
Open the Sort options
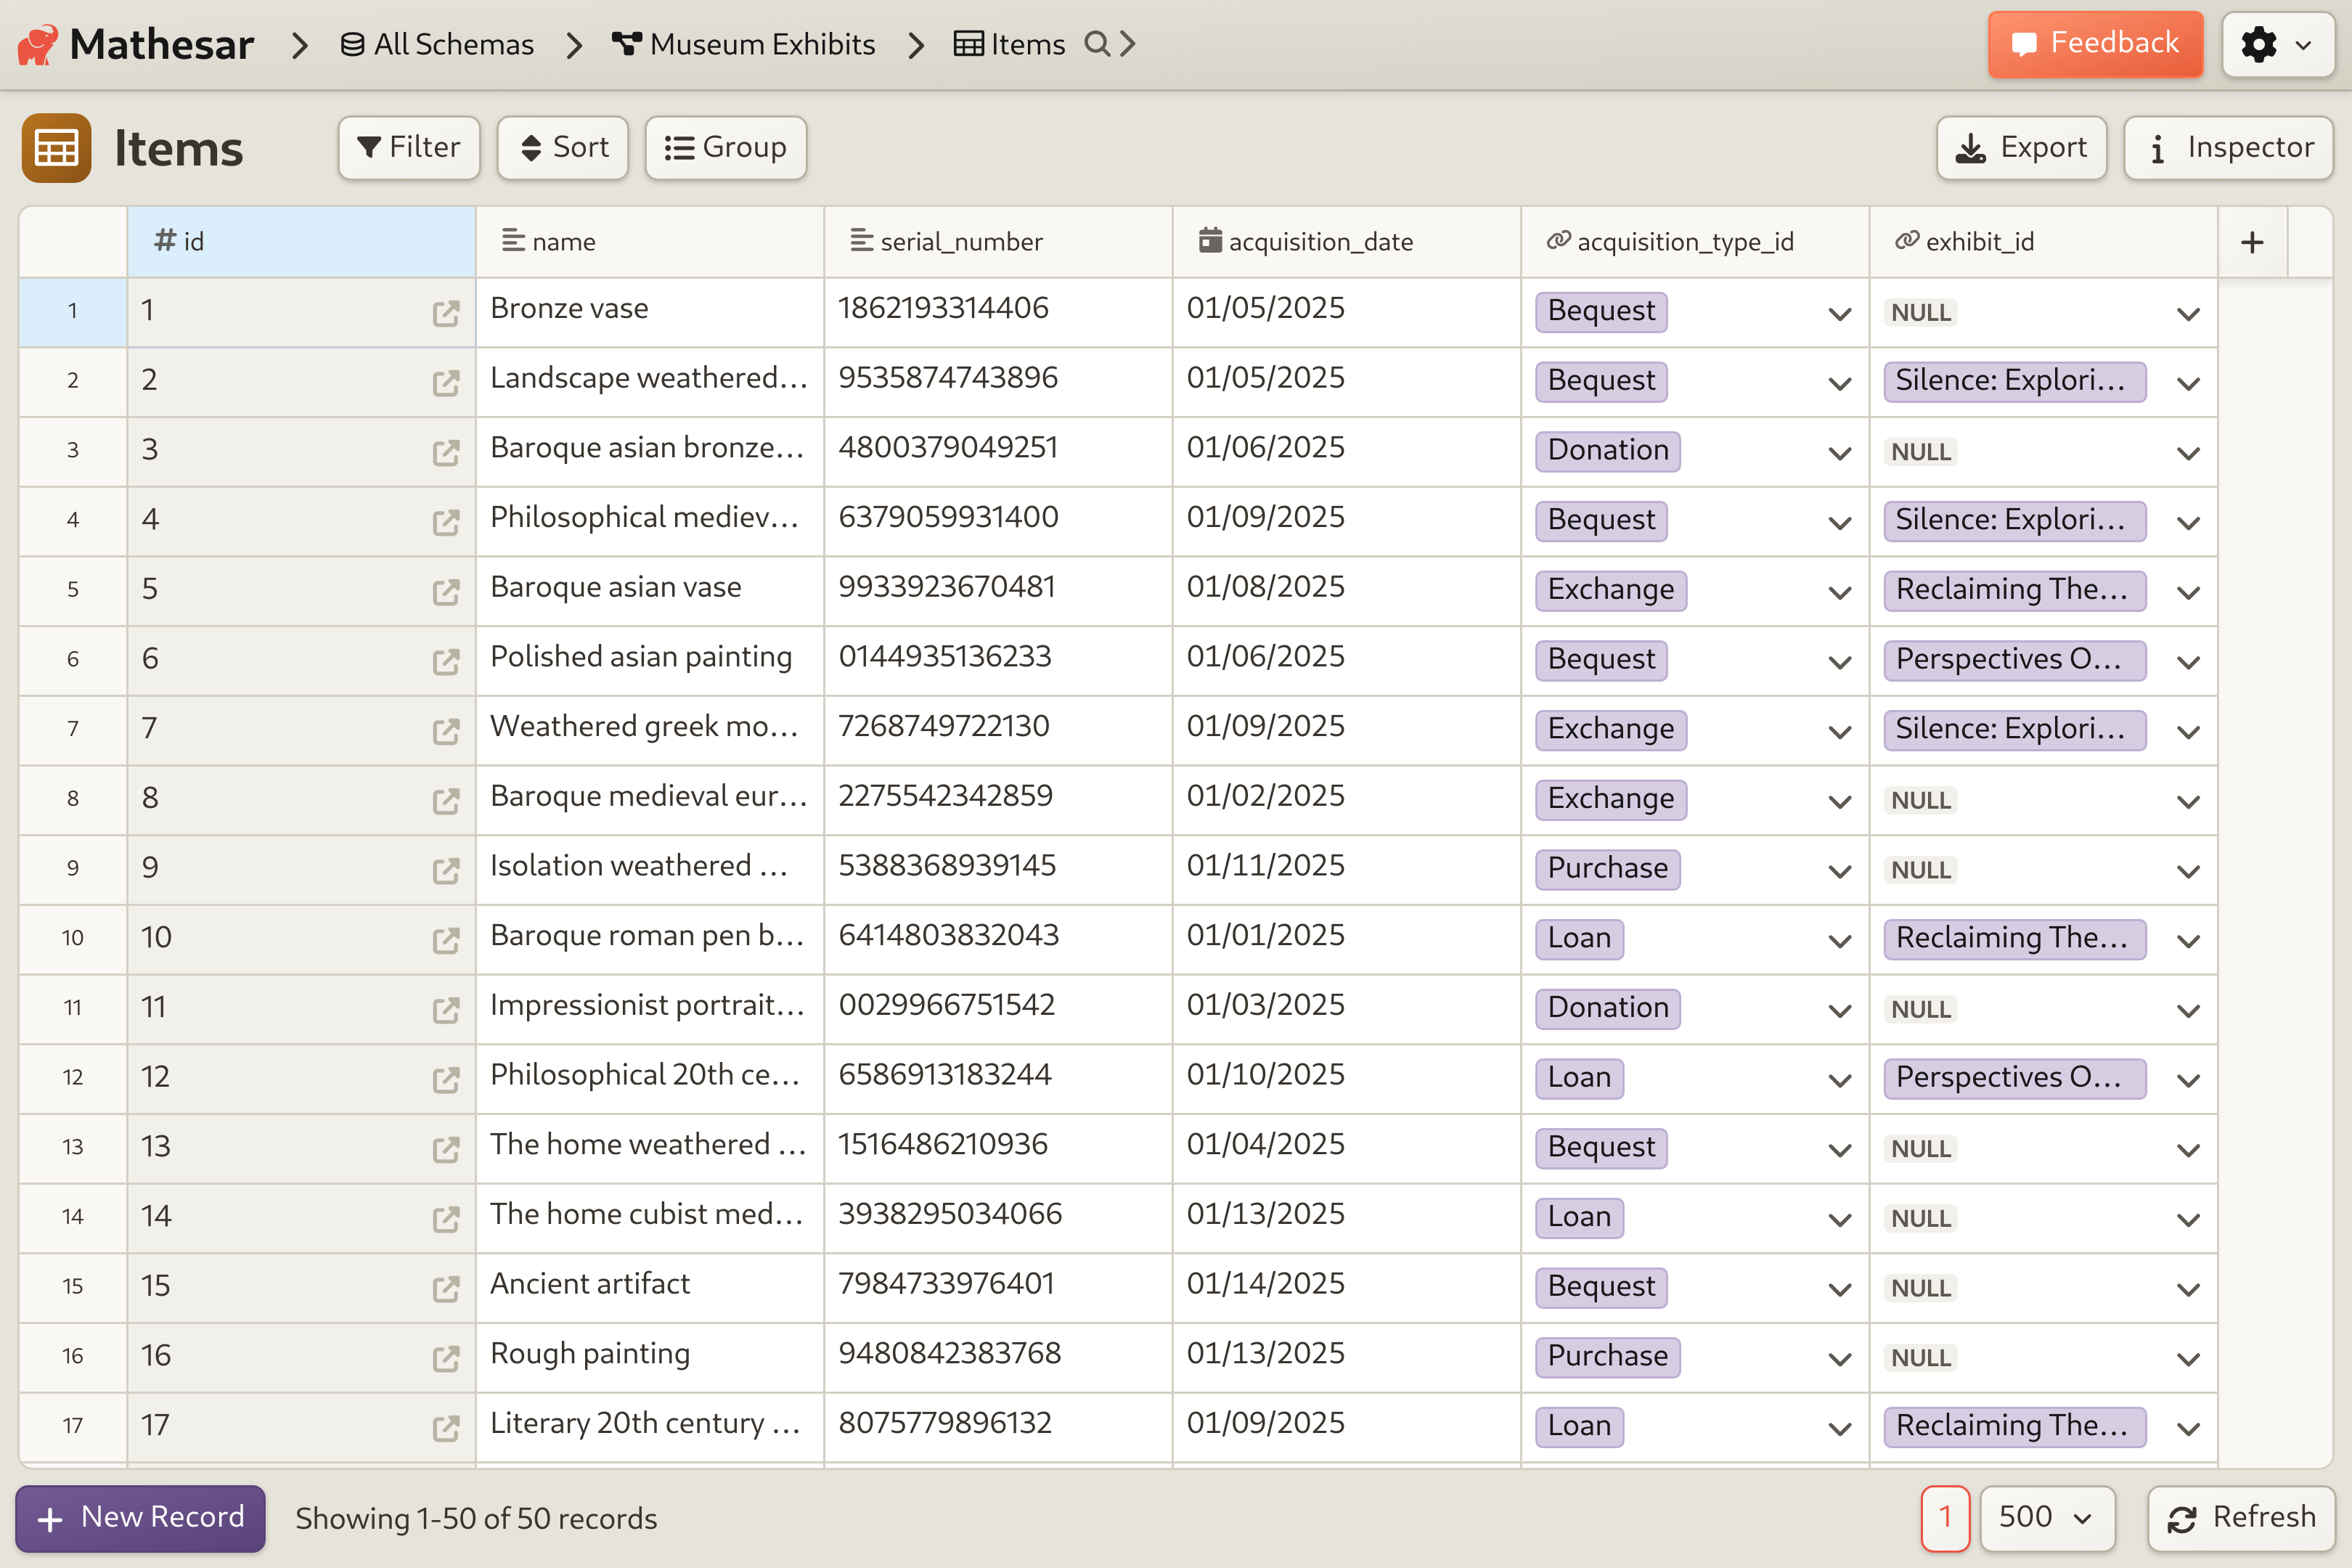563,148
